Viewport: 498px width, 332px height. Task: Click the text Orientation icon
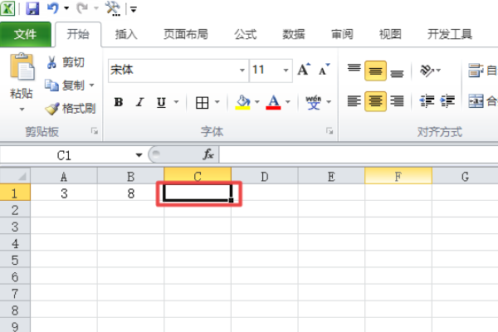427,71
